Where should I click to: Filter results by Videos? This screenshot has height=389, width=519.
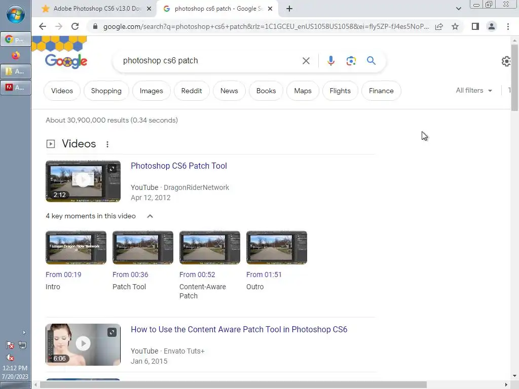pyautogui.click(x=62, y=91)
